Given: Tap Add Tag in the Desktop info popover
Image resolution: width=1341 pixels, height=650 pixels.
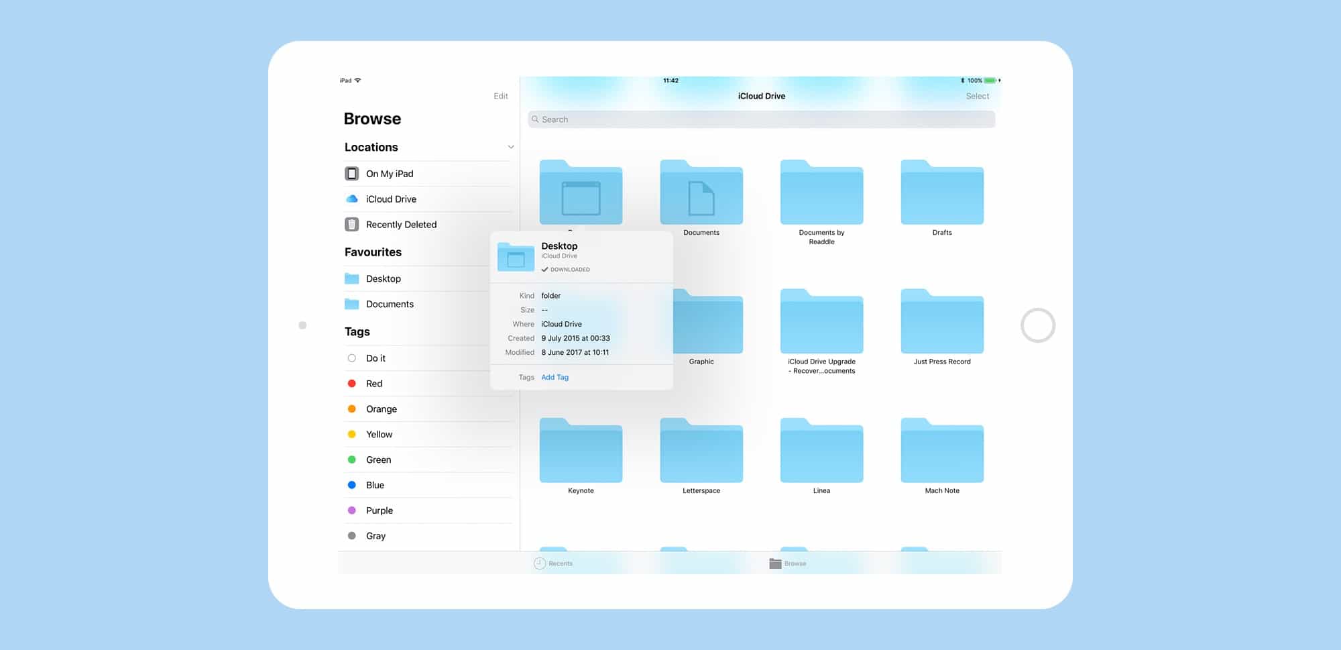Looking at the screenshot, I should click(x=555, y=377).
